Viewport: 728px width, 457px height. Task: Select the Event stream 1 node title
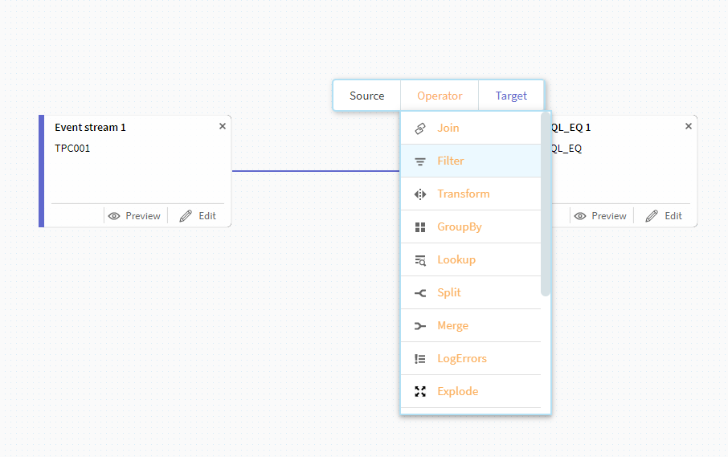click(90, 127)
